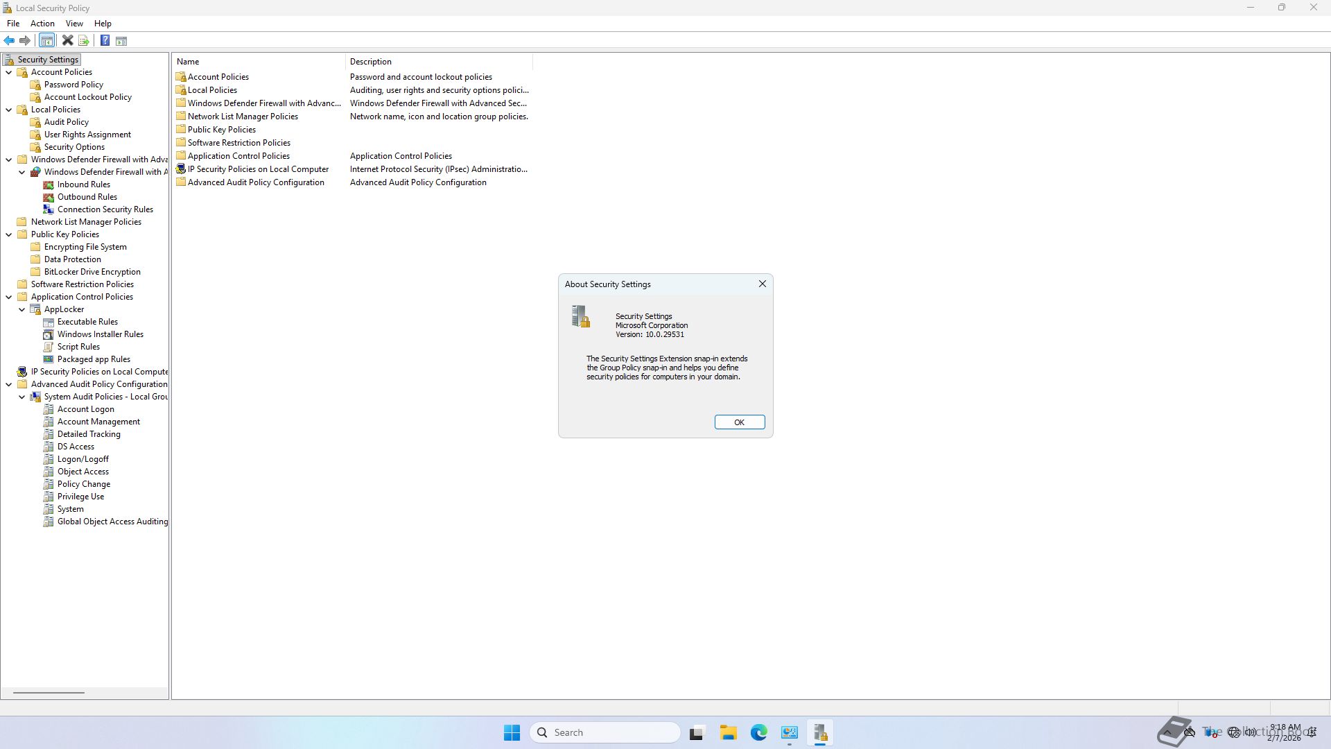Click the Back arrow toolbar icon
This screenshot has width=1331, height=749.
10,41
